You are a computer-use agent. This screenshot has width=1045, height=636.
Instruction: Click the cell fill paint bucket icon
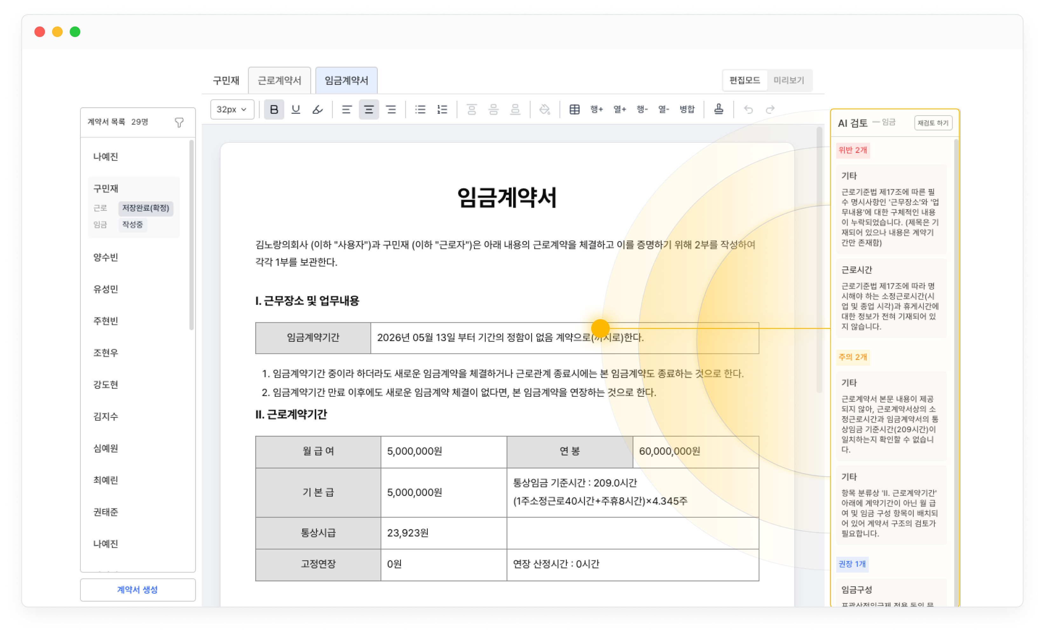click(x=545, y=110)
